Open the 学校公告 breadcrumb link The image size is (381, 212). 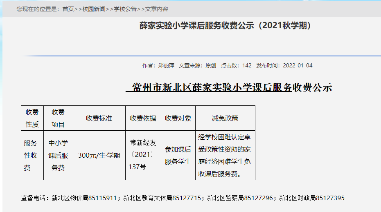pyautogui.click(x=125, y=9)
